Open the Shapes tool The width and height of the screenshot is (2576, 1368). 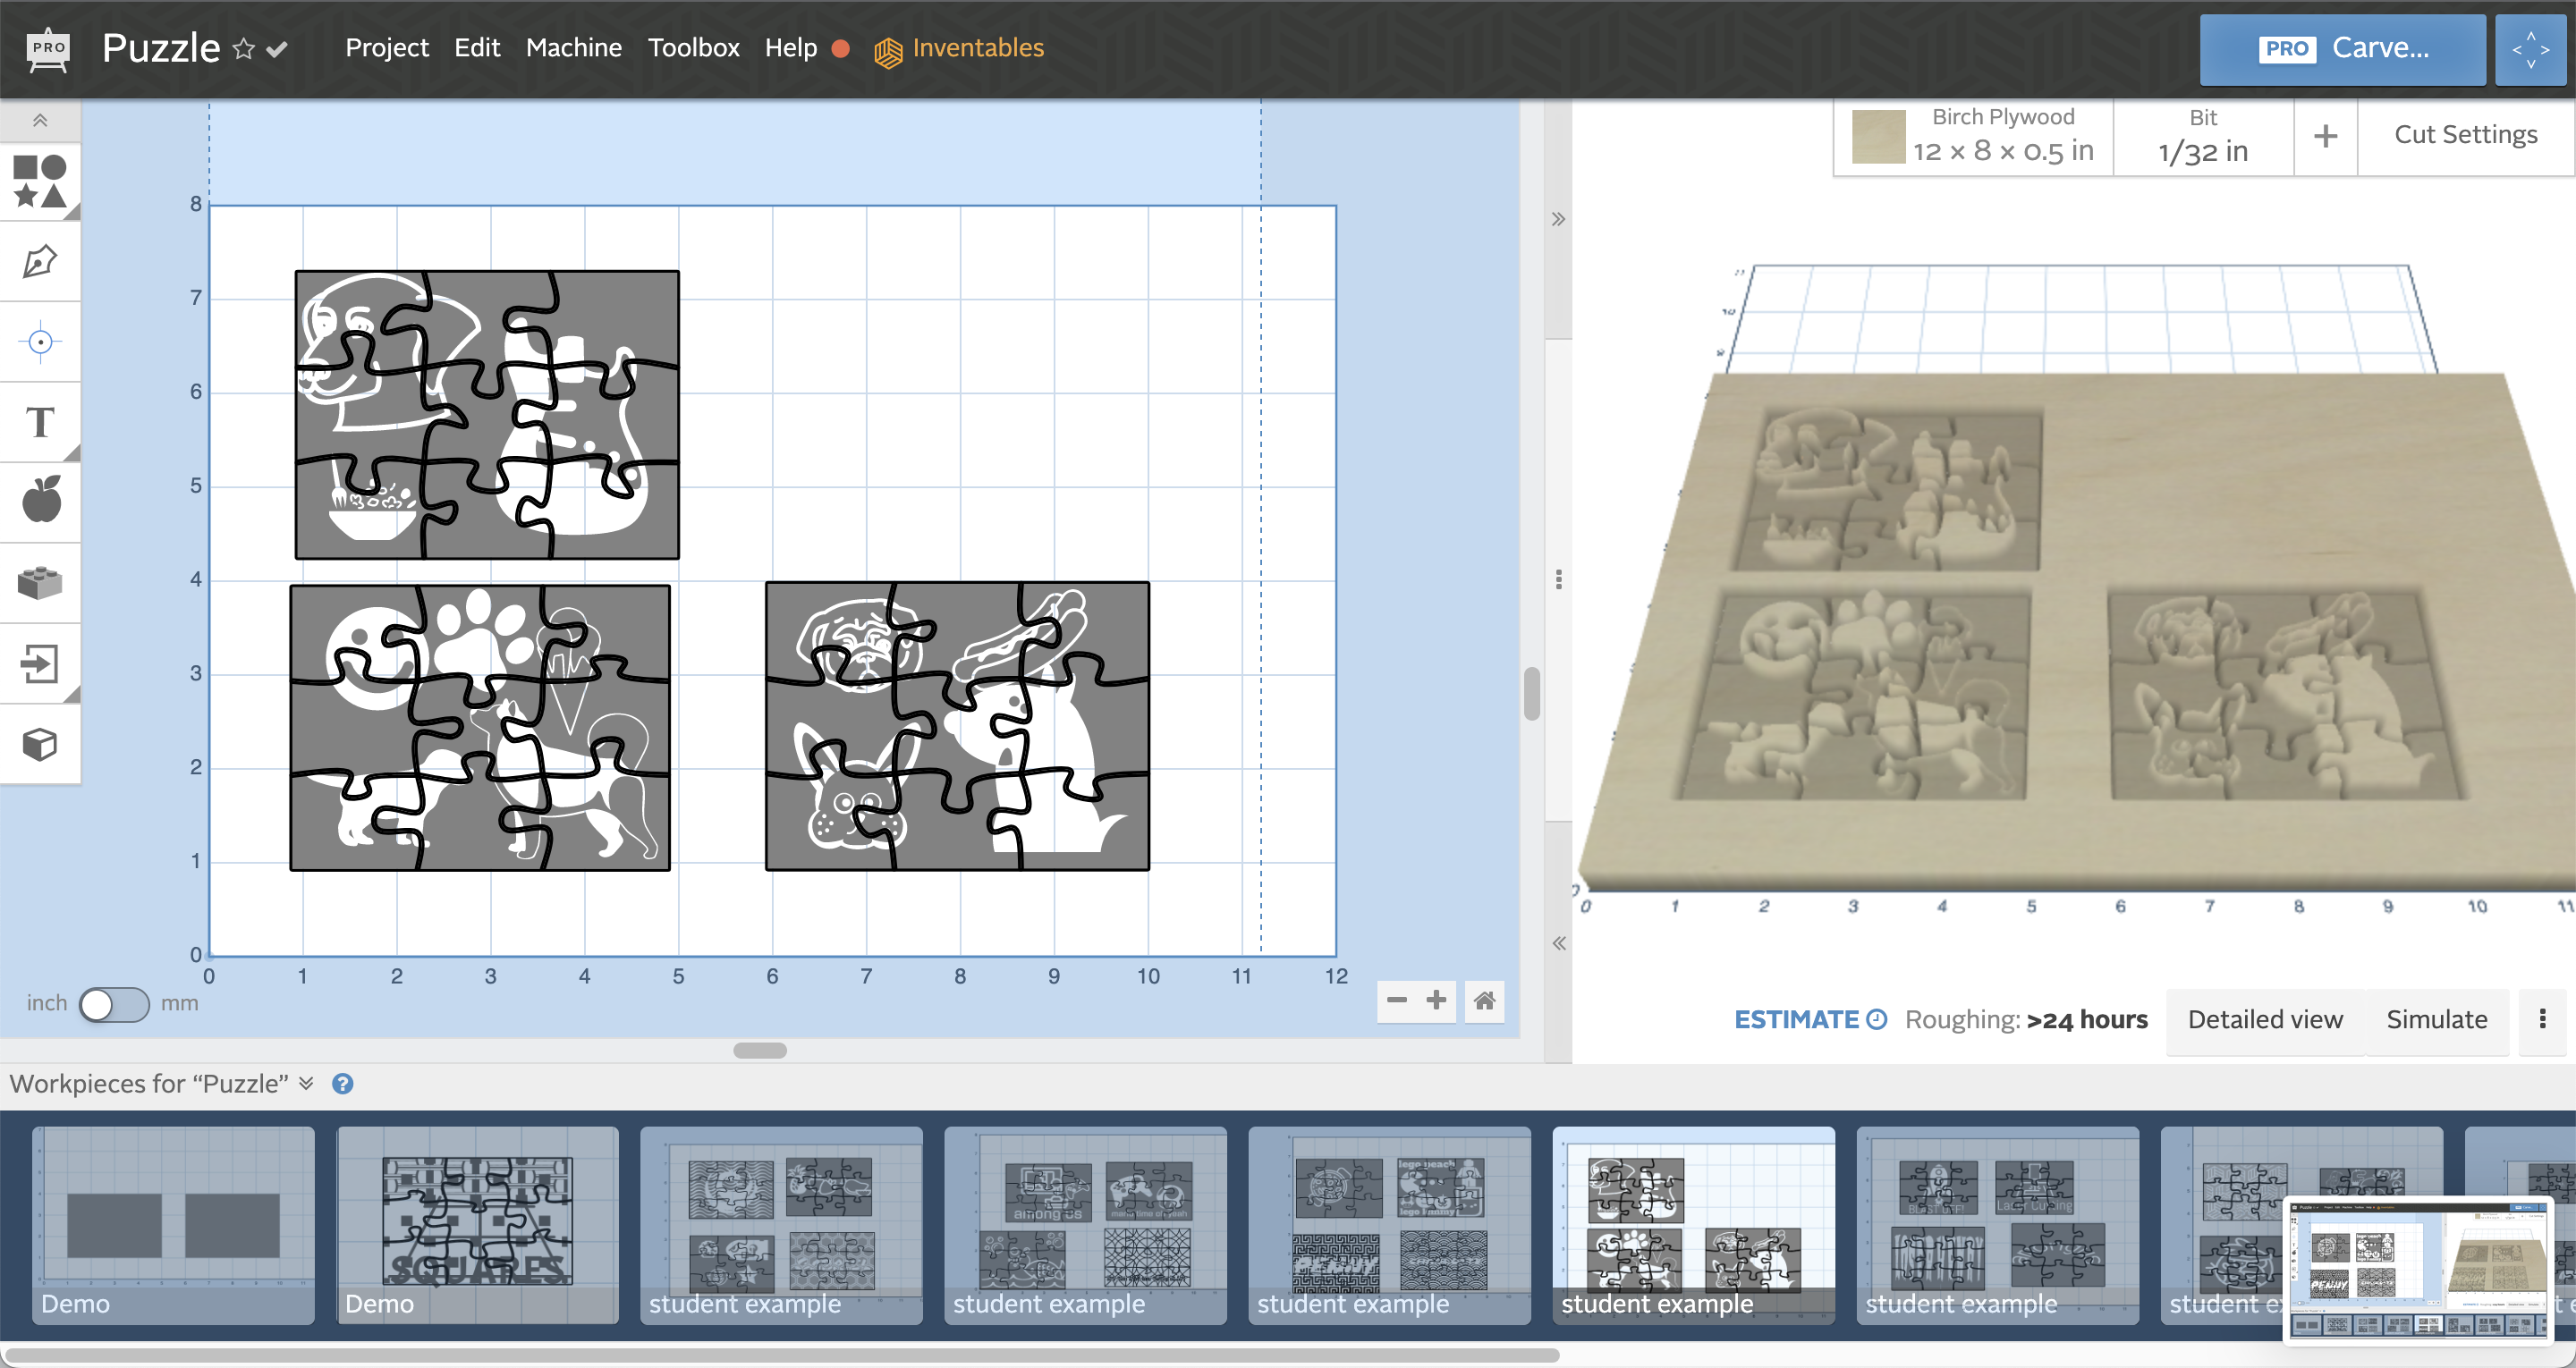tap(40, 181)
